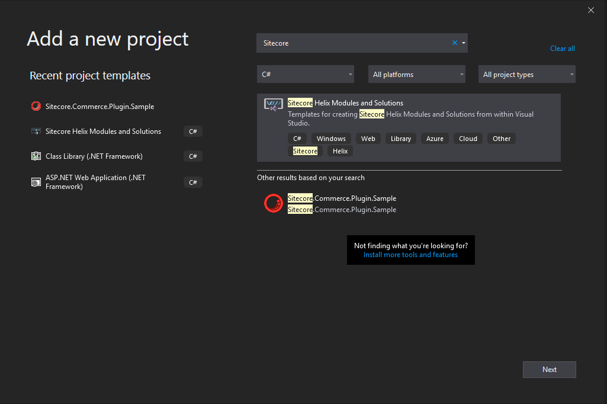Click the Cloud tag on Helix result
607x404 pixels.
(x=468, y=138)
